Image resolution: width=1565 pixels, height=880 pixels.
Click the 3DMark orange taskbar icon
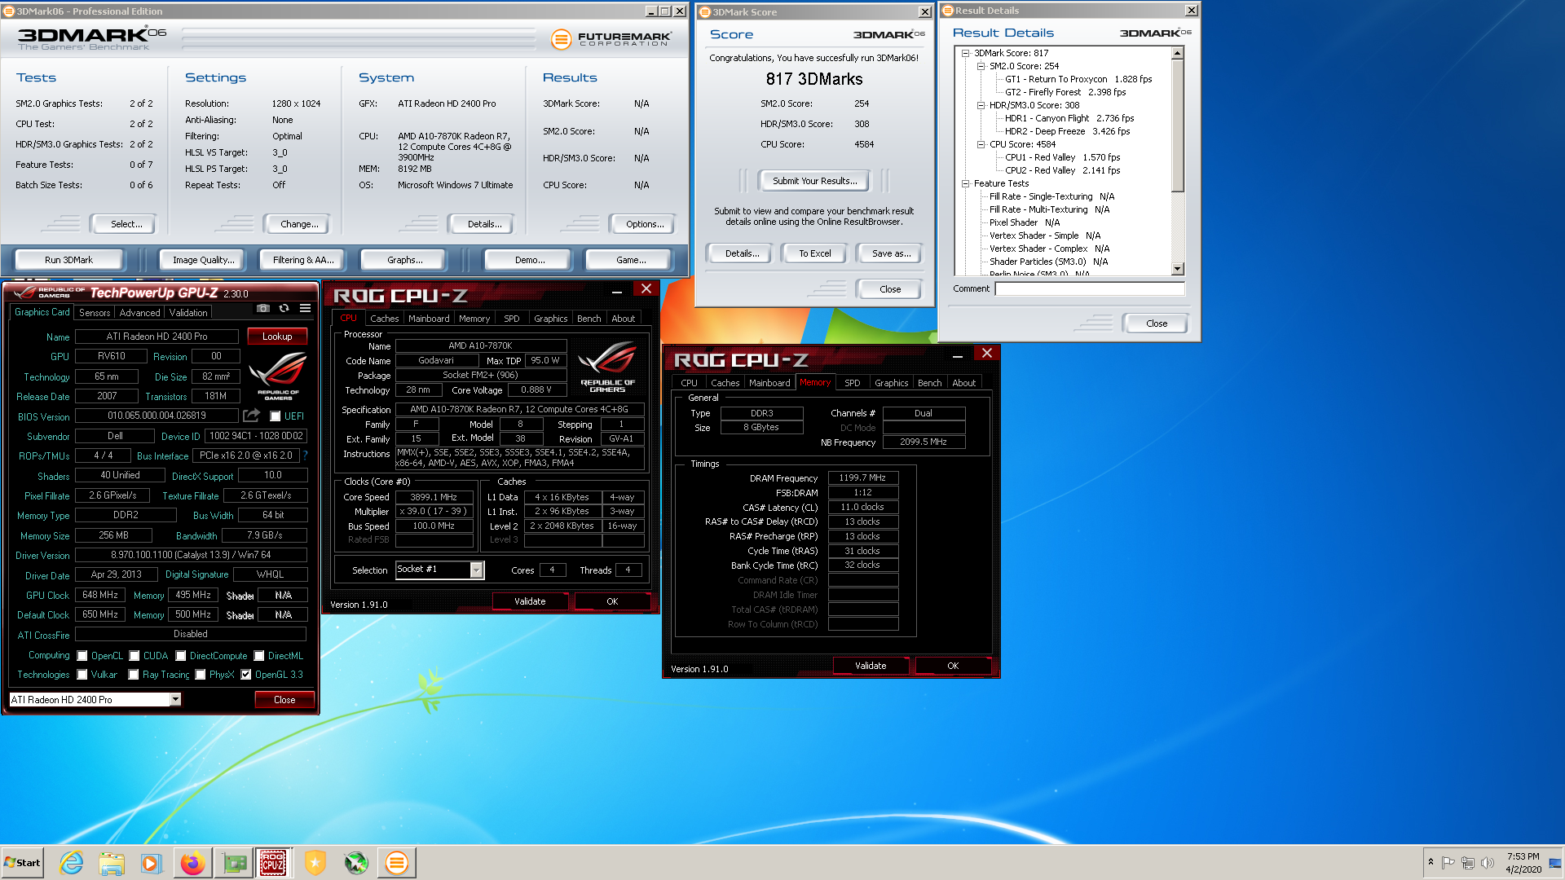pyautogui.click(x=397, y=863)
